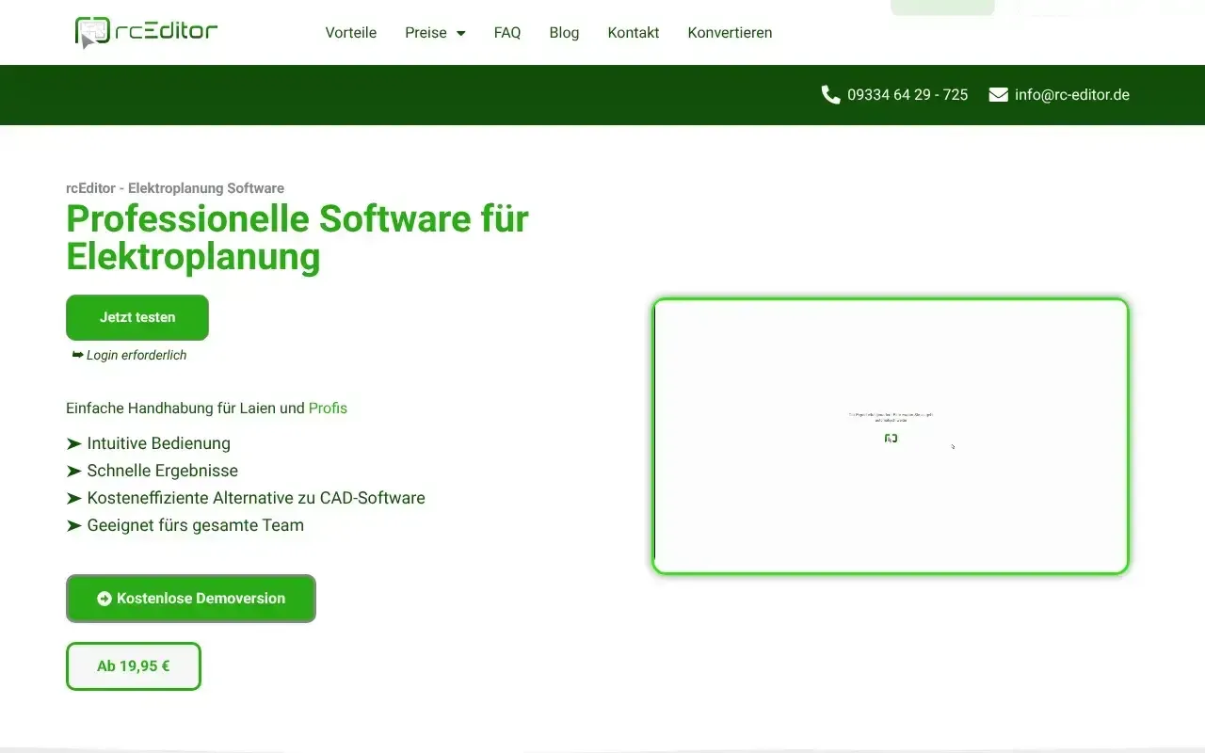Click the arrow bullet beside Schnelle Ergebnisse
1205x753 pixels.
coord(73,471)
